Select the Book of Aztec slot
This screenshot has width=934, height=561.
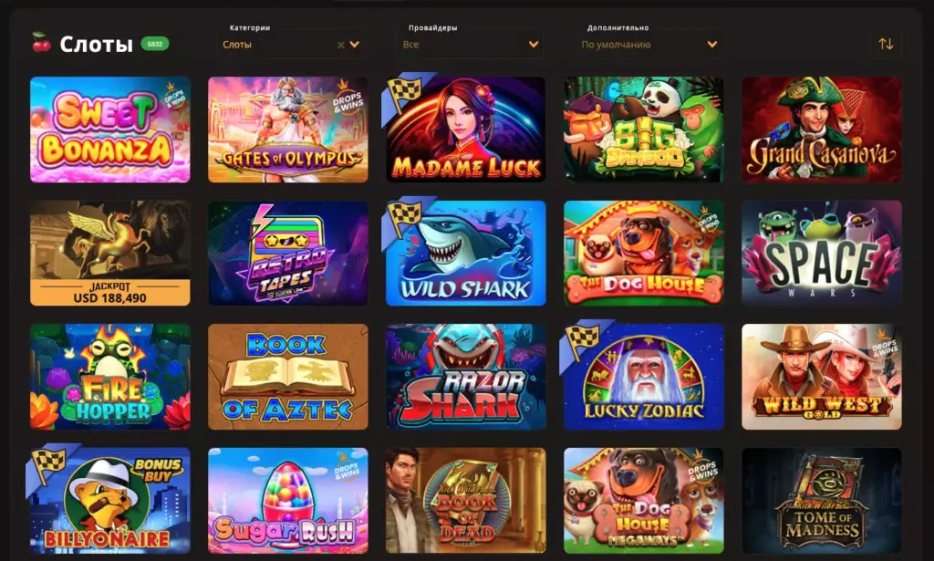288,377
